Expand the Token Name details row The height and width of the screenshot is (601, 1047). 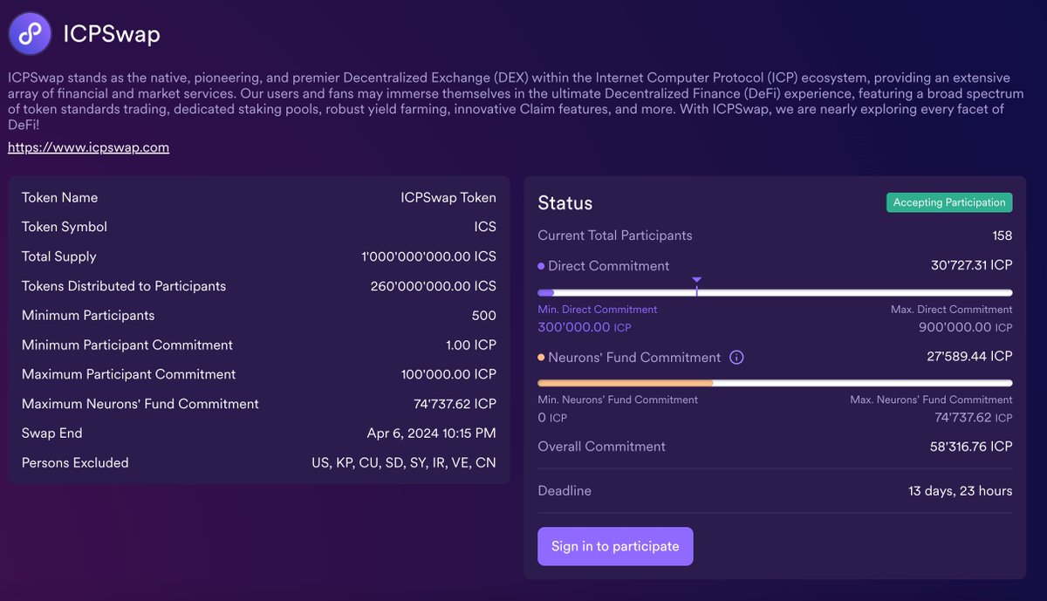click(x=259, y=197)
